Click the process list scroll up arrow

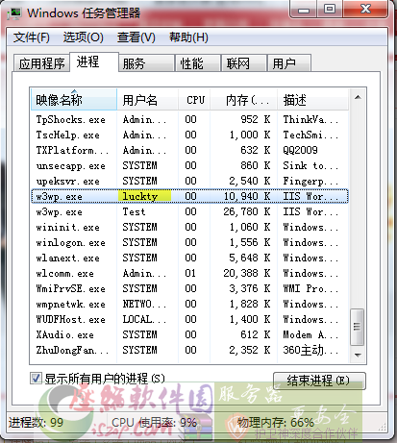[x=358, y=97]
